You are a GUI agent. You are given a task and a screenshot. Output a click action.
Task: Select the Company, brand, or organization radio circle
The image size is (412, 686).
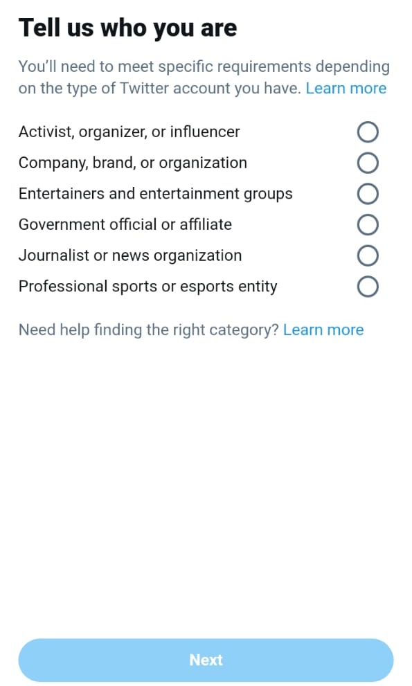[x=368, y=163]
